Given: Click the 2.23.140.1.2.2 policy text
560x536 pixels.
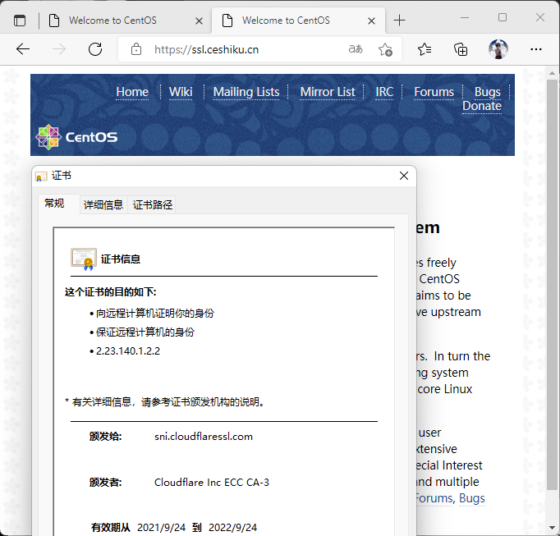Looking at the screenshot, I should pos(128,351).
